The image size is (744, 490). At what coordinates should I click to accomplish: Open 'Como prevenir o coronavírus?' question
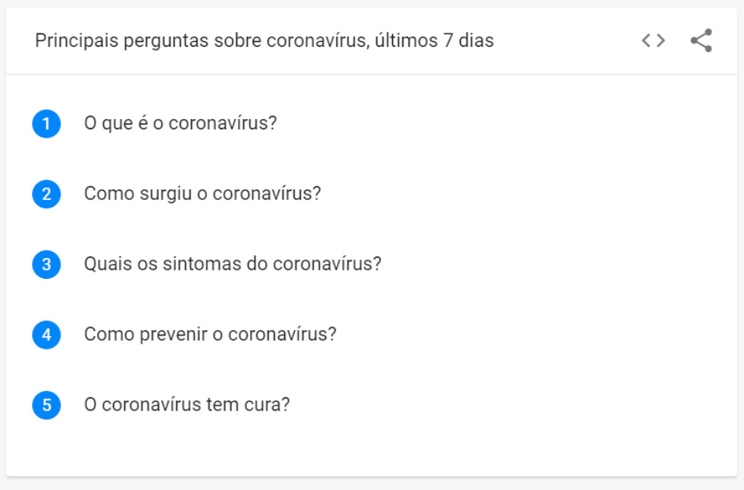click(211, 335)
